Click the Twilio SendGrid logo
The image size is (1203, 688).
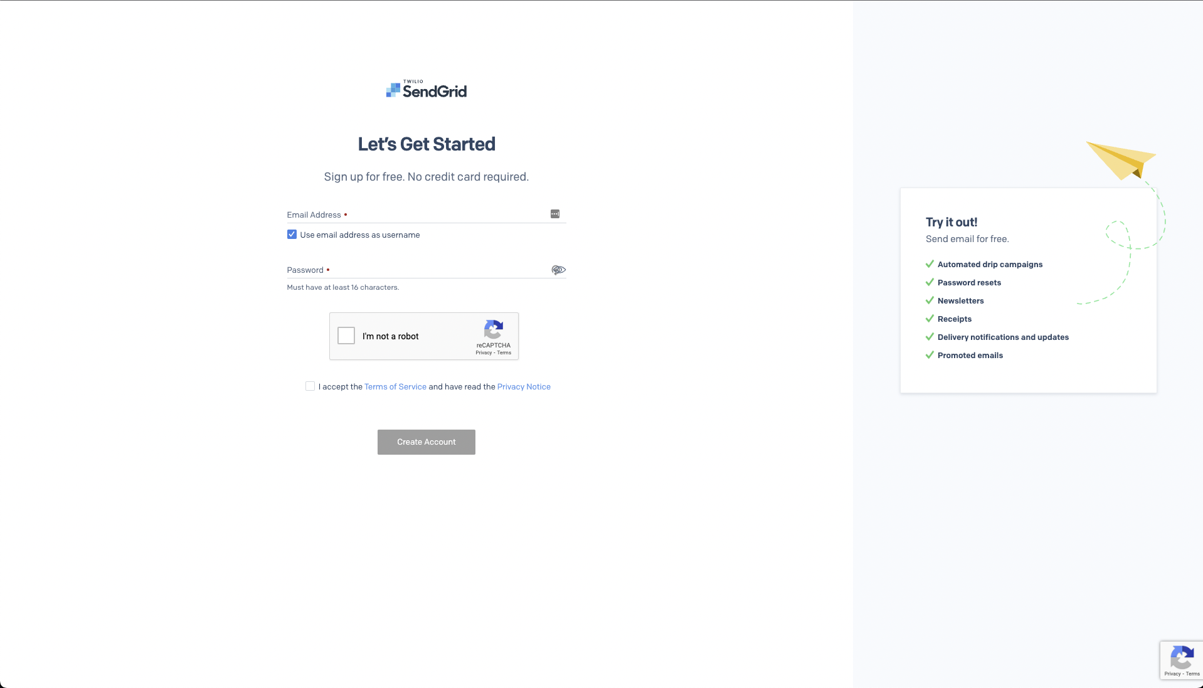click(x=427, y=90)
